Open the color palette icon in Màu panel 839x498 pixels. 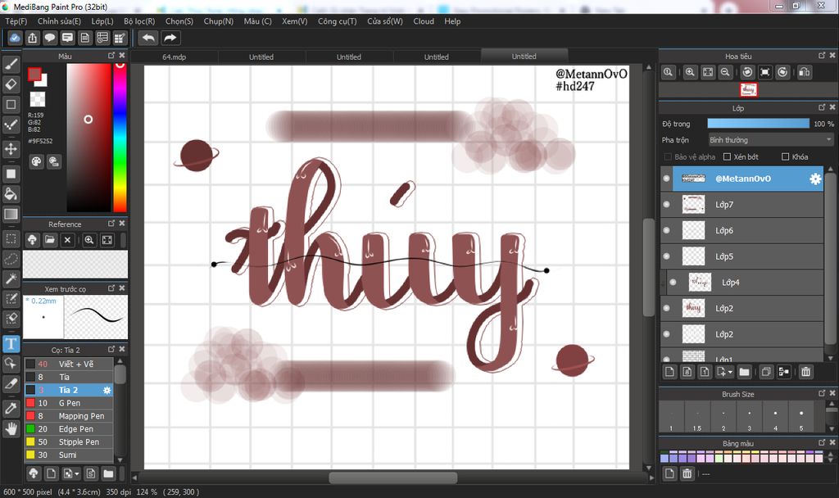(x=36, y=161)
